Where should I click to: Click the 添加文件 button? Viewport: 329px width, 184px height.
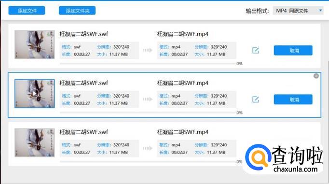[x=27, y=11]
